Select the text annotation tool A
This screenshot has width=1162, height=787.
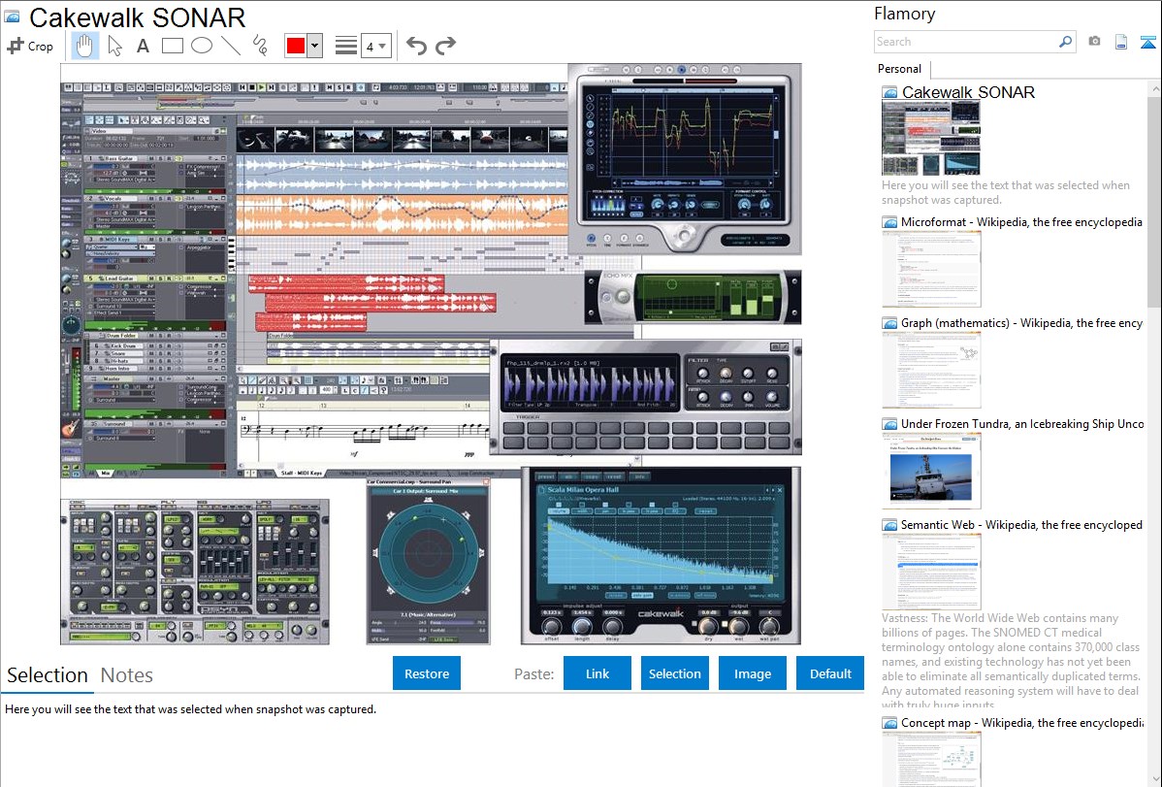click(143, 46)
